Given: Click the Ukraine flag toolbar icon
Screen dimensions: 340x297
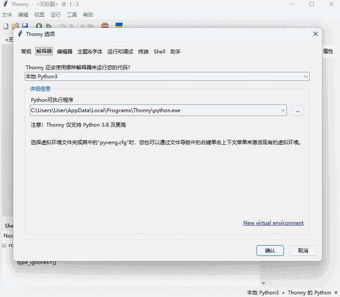Looking at the screenshot, I should 119,25.
